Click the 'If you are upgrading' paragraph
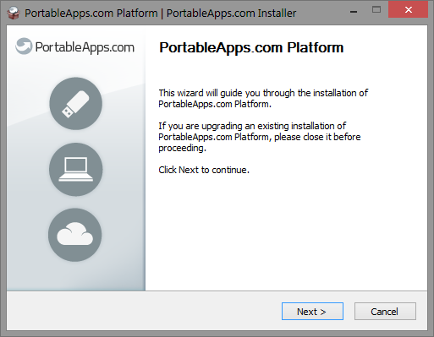The image size is (434, 337). click(x=260, y=137)
